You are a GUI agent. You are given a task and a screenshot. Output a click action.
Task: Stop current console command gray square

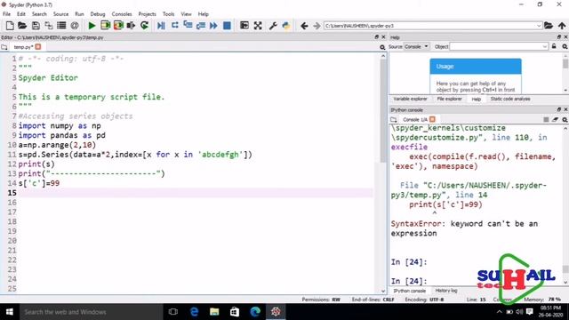click(546, 119)
